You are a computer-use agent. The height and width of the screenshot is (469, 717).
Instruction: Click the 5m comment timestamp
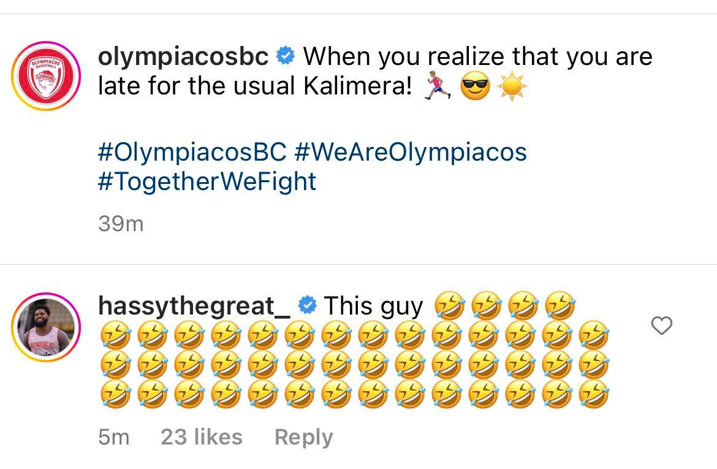[114, 437]
